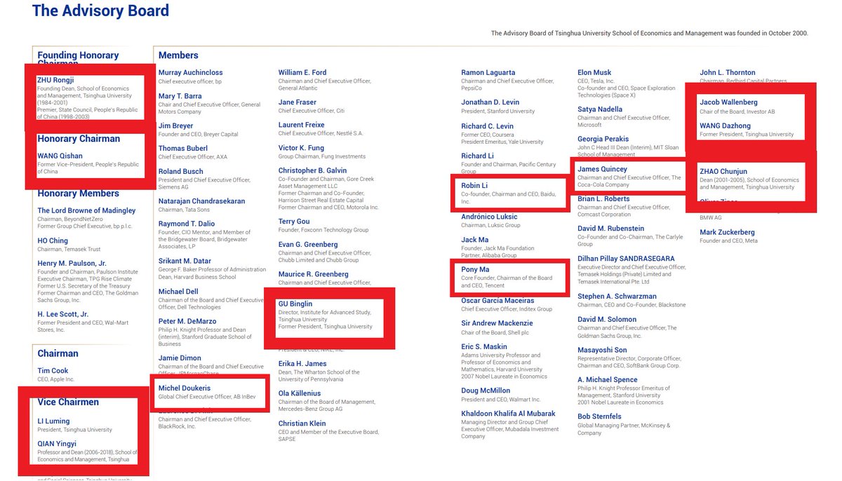
Task: Select WANG Qishan's name
Action: (61, 156)
